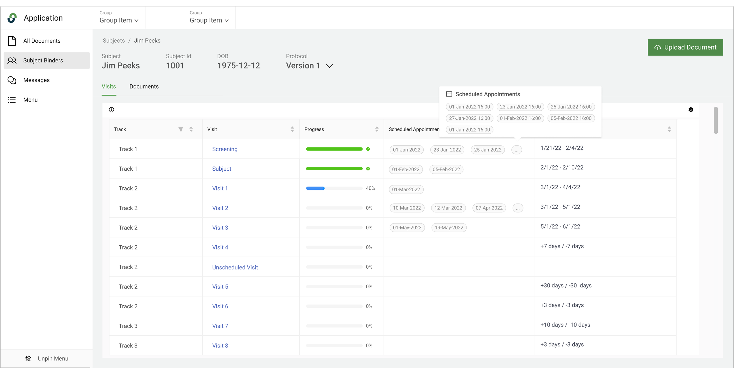Sort table by Progress column
This screenshot has height=368, width=736.
377,129
